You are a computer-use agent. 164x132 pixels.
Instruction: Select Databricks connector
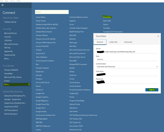click(x=40, y=72)
